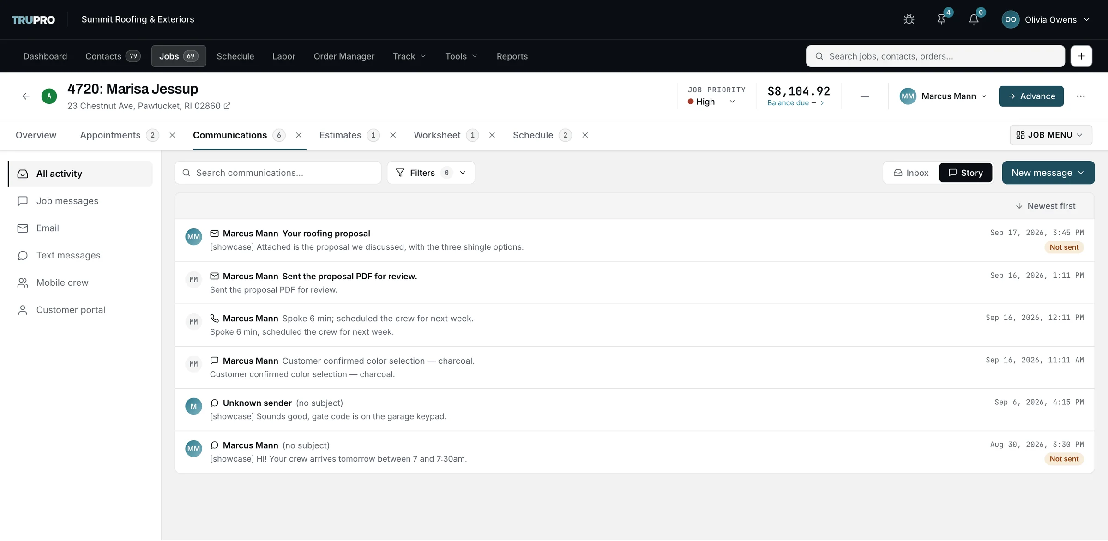
Task: Go to the Dashboard page
Action: (45, 56)
